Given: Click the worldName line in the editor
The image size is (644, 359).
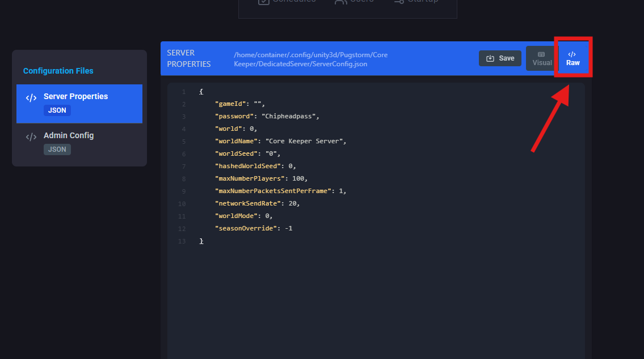Looking at the screenshot, I should click(280, 141).
